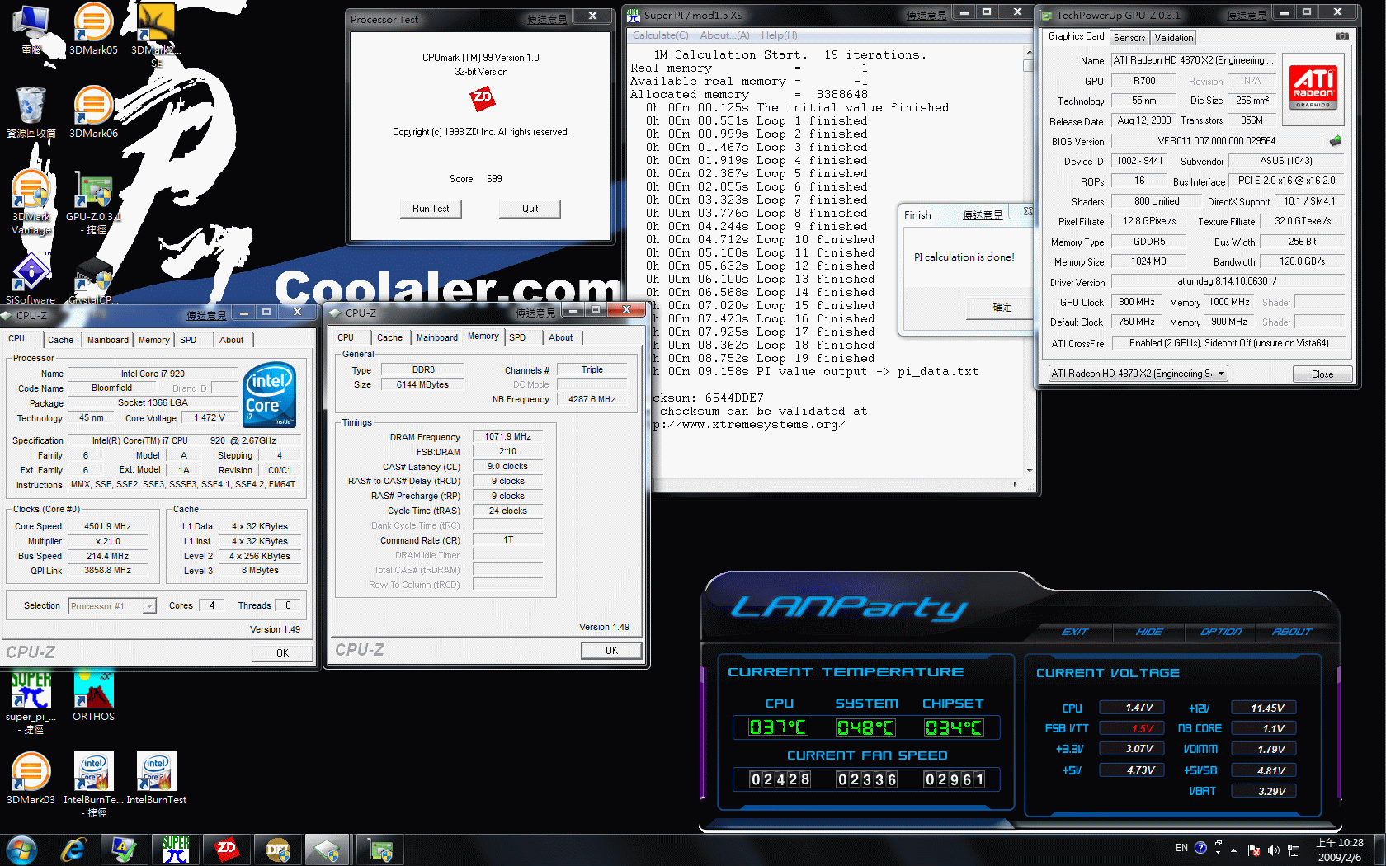Viewport: 1386px width, 866px height.
Task: Open the Cache tab in the CPU-Z processor window
Action: 60,340
